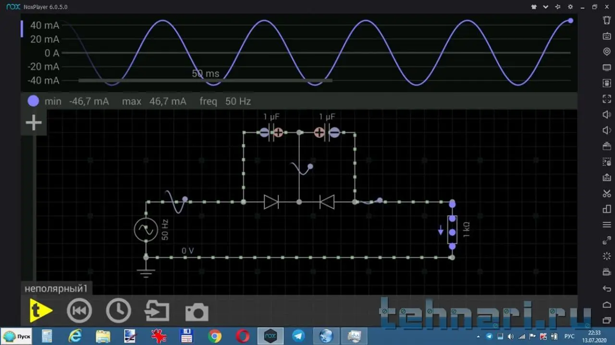This screenshot has width=615, height=345.
Task: Click the Nox volume down icon
Action: point(607,131)
